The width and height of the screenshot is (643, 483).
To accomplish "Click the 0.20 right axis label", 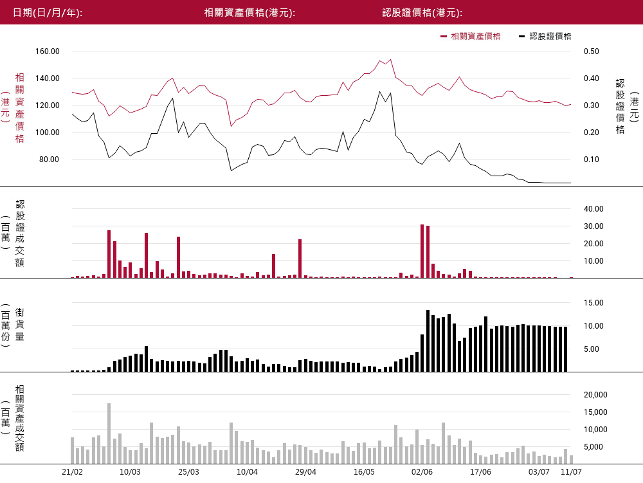I will coord(592,132).
